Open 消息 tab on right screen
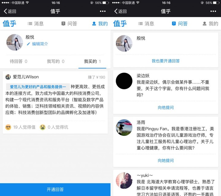The image size is (221, 196). click(x=146, y=24)
